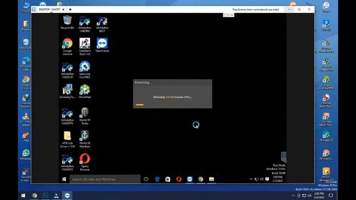Click the remote search the web box
This screenshot has height=200, width=356.
click(x=105, y=179)
